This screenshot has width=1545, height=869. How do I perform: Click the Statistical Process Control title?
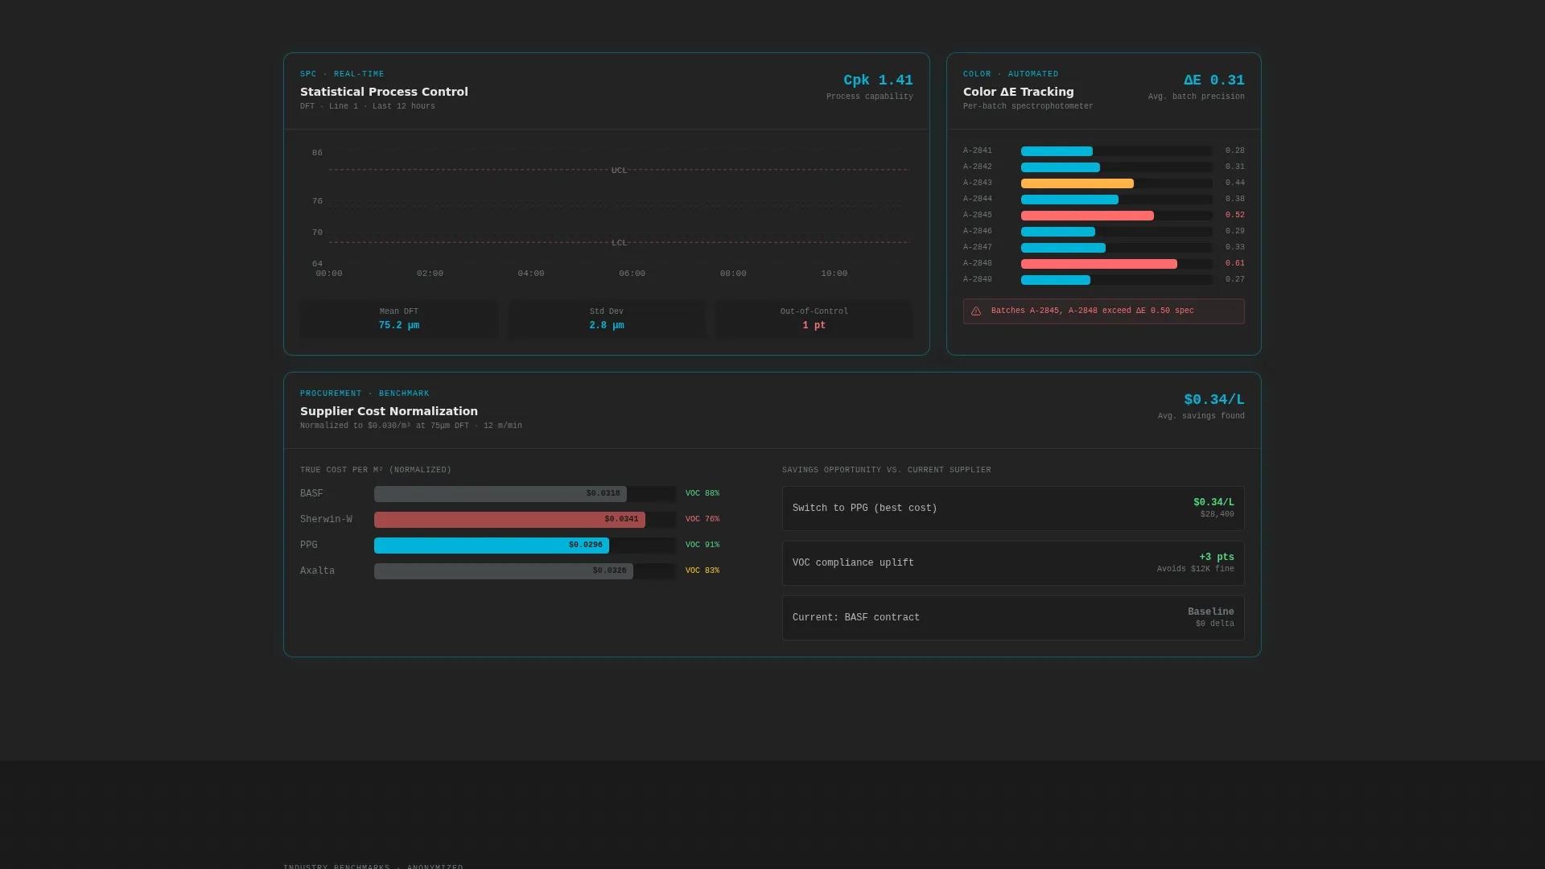pyautogui.click(x=384, y=92)
